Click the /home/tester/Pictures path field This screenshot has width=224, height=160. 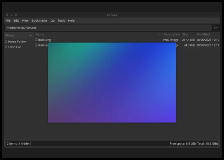pos(108,28)
